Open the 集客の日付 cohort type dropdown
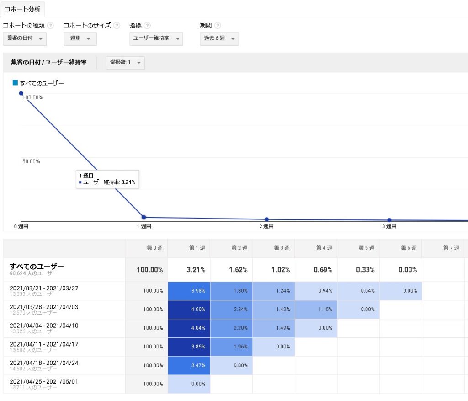The height and width of the screenshot is (401, 468). coord(25,39)
